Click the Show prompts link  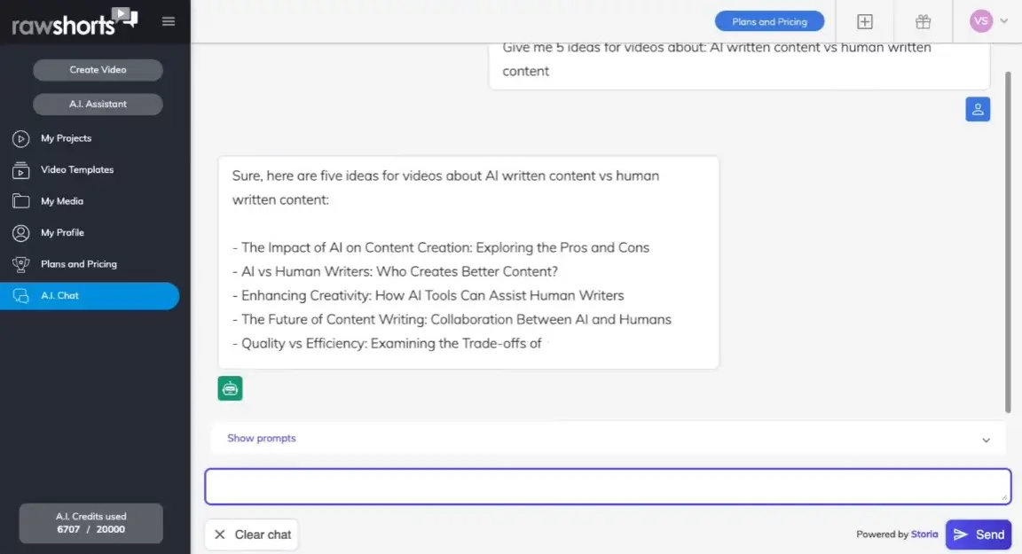point(262,438)
